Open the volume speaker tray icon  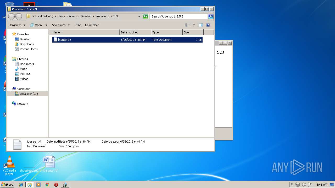pyautogui.click(x=304, y=185)
